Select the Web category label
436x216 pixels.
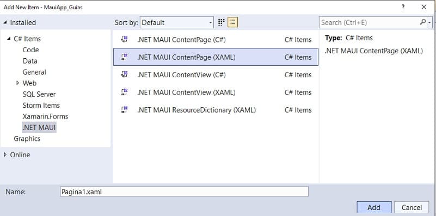pos(29,83)
